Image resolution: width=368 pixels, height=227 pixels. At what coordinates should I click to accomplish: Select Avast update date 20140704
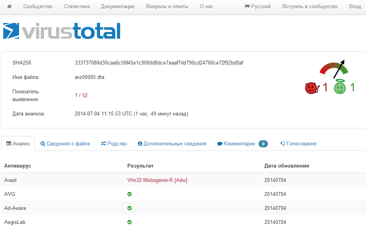pos(275,180)
